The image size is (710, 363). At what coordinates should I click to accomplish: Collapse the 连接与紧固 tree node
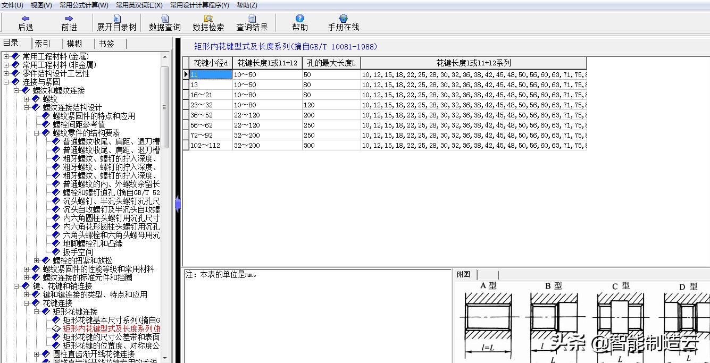tap(6, 82)
